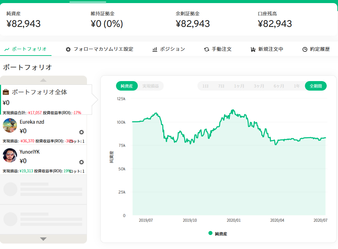Open settings gear for Eureka nzd

82,132
